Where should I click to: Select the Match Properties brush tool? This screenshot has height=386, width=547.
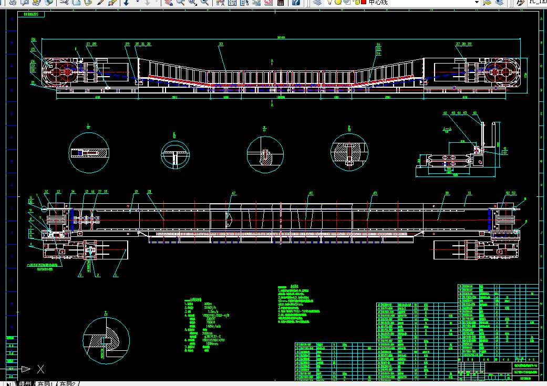(x=100, y=2)
